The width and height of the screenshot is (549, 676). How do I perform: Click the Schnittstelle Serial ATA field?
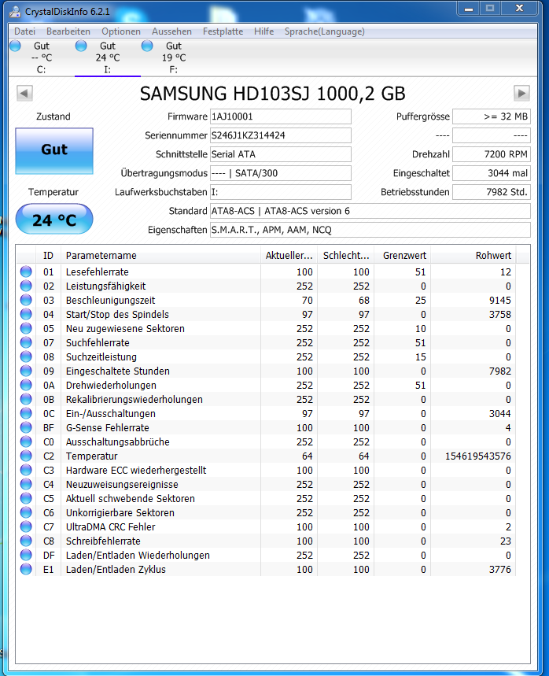pos(281,154)
